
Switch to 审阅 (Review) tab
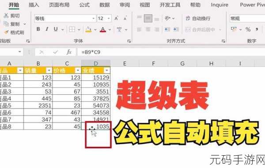pos(125,5)
